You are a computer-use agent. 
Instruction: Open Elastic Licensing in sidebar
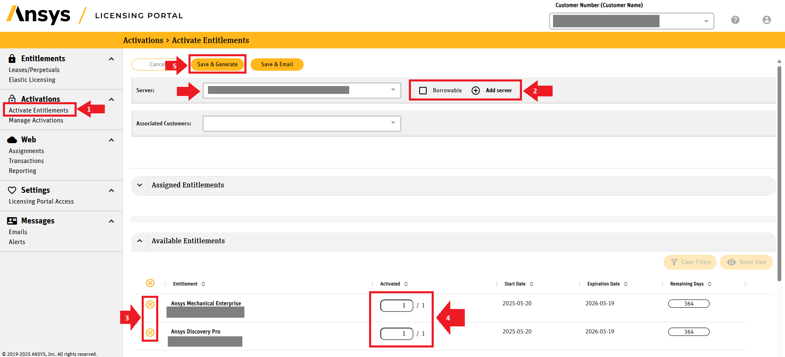(x=32, y=80)
